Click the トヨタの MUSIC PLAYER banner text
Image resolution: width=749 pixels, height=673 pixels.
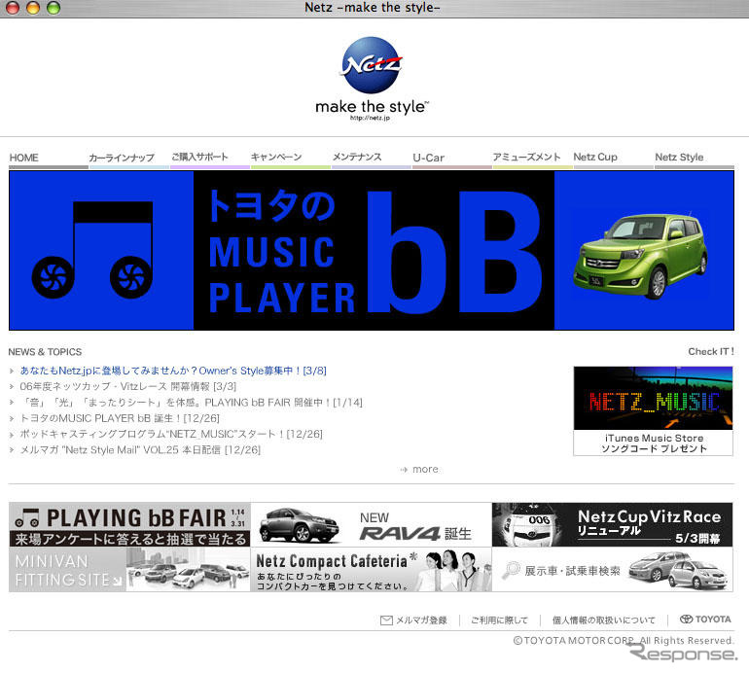[x=282, y=251]
